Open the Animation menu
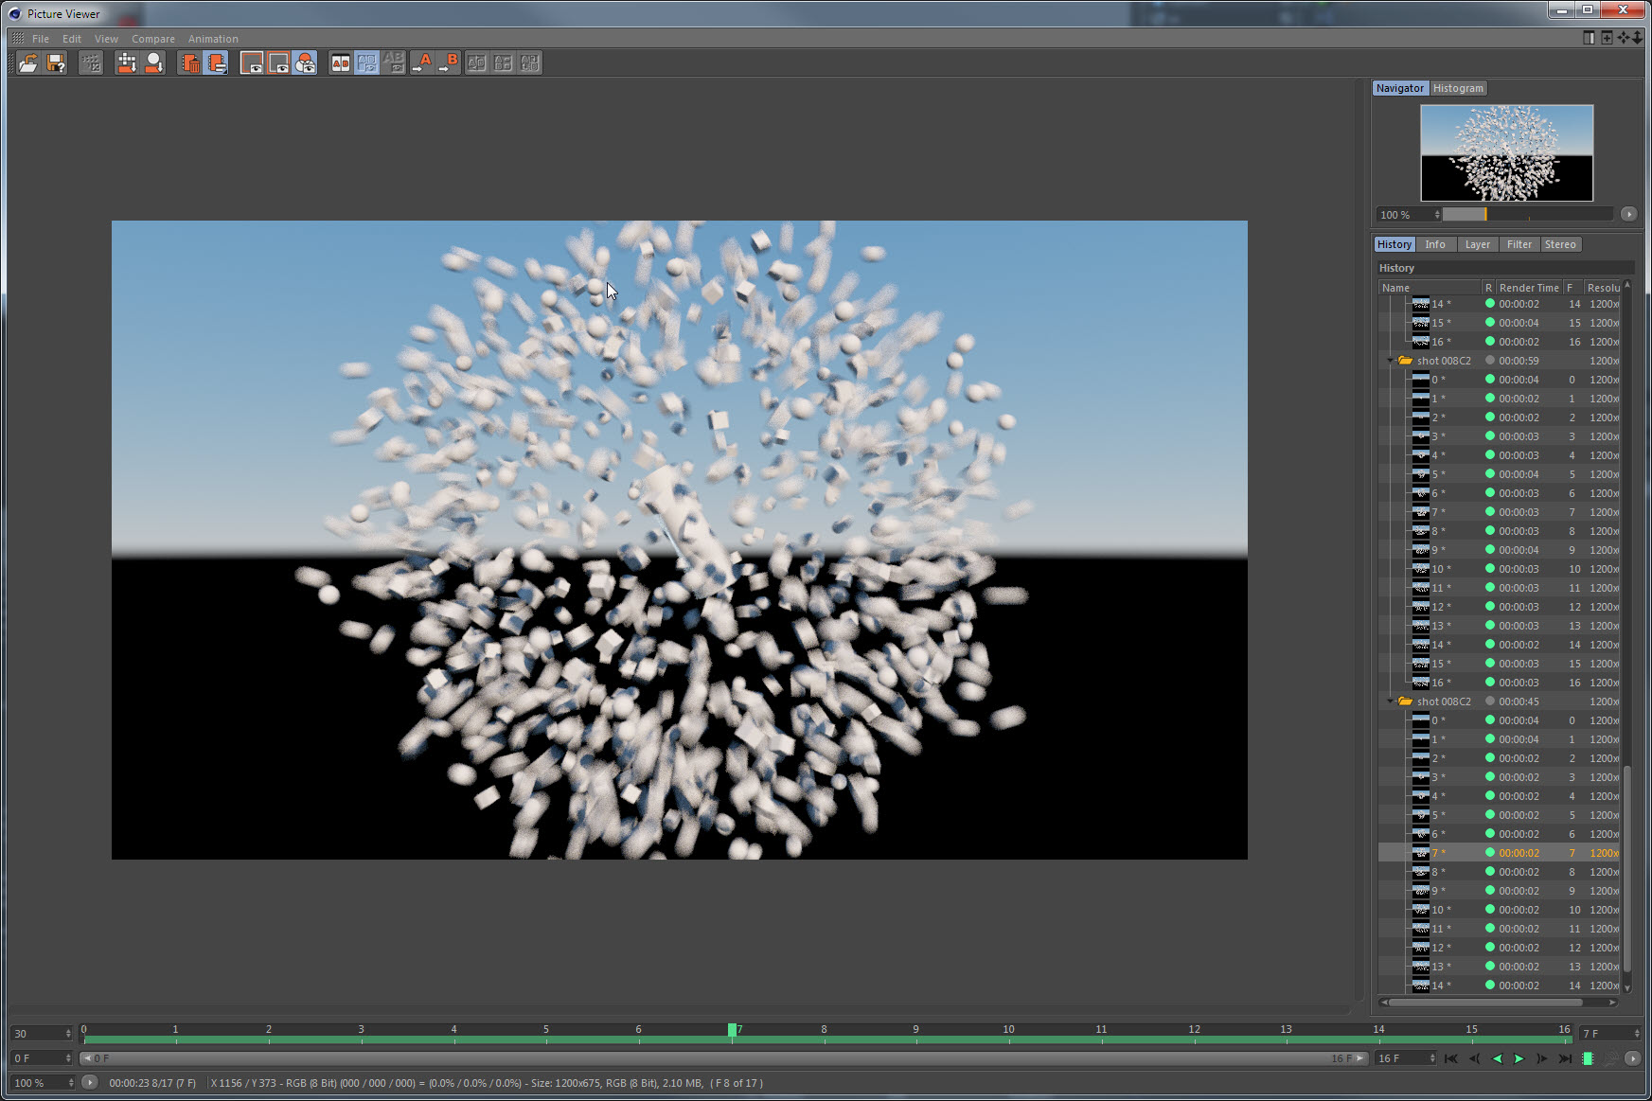This screenshot has width=1652, height=1101. tap(213, 39)
